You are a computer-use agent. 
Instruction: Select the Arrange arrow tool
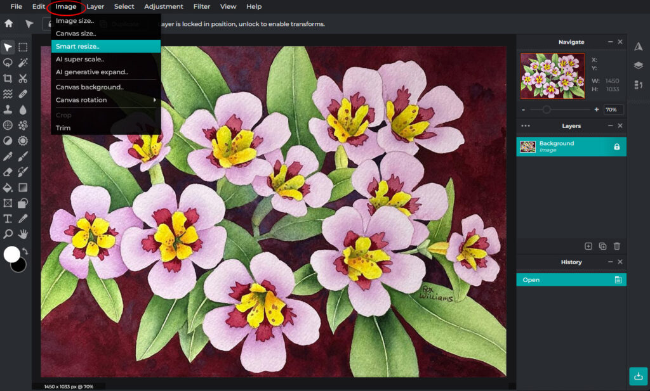(8, 47)
